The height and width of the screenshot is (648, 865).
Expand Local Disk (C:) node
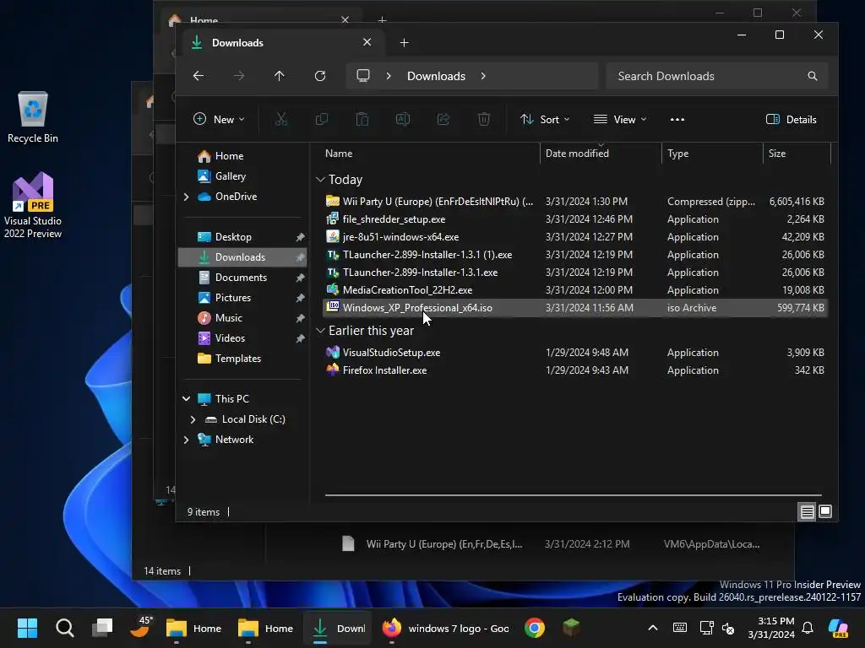point(193,419)
